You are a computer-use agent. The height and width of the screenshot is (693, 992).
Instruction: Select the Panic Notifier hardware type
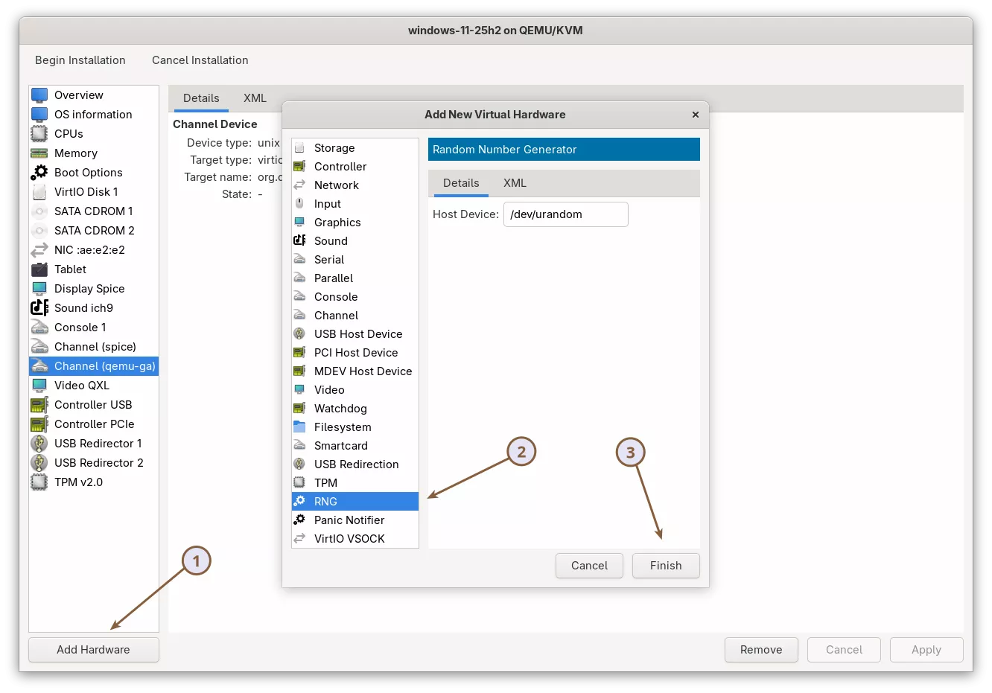point(349,520)
